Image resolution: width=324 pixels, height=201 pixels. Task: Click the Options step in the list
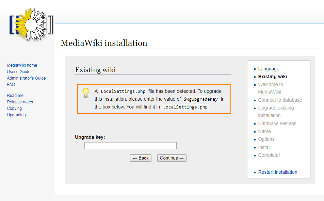click(266, 139)
